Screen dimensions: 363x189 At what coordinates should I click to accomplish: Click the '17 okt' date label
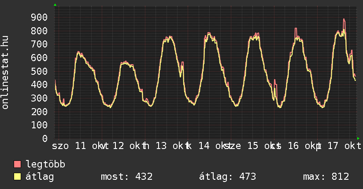point(343,145)
